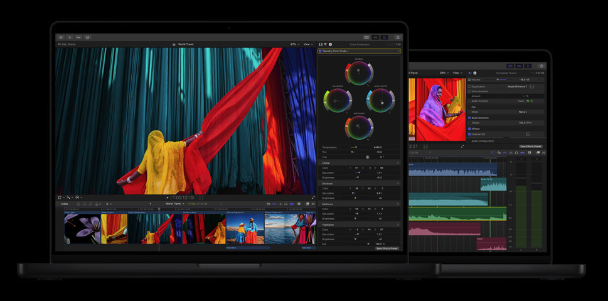This screenshot has width=608, height=301.
Task: Toggle the headphones solo icon, front MacBook timeline
Action: coord(285,204)
